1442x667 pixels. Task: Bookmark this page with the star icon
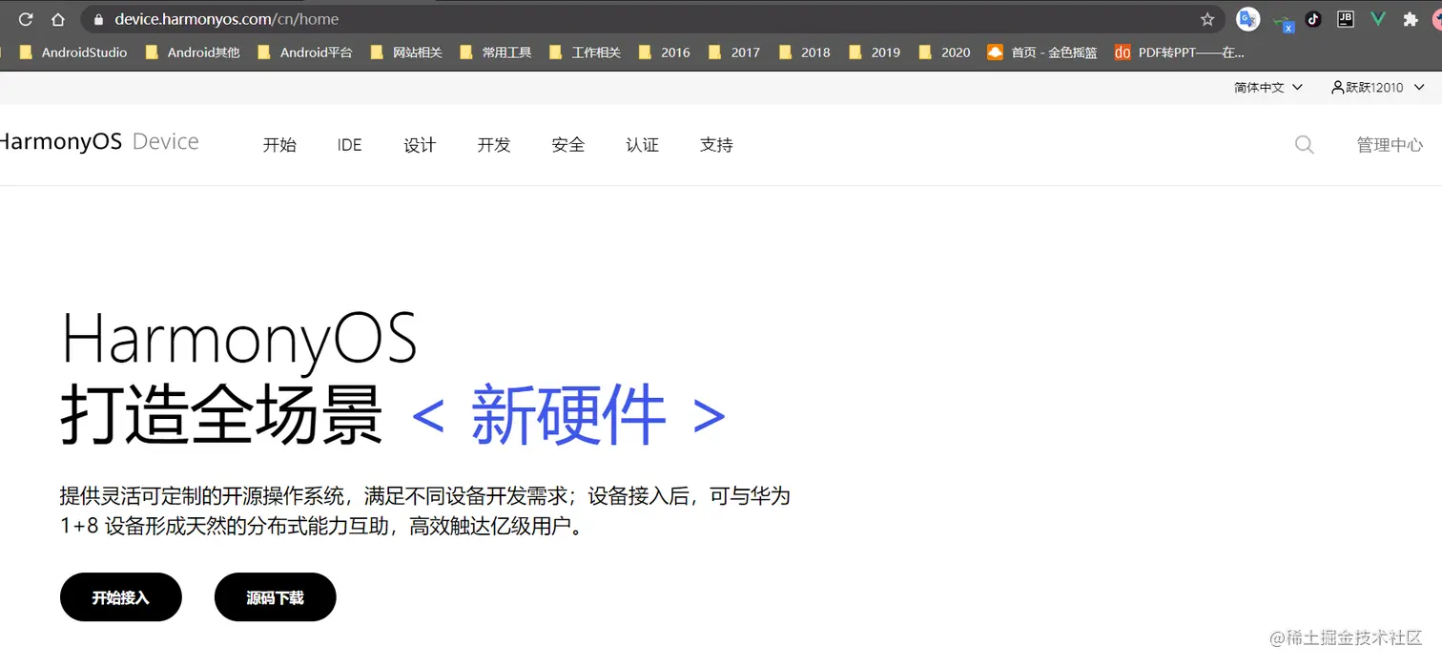coord(1207,19)
